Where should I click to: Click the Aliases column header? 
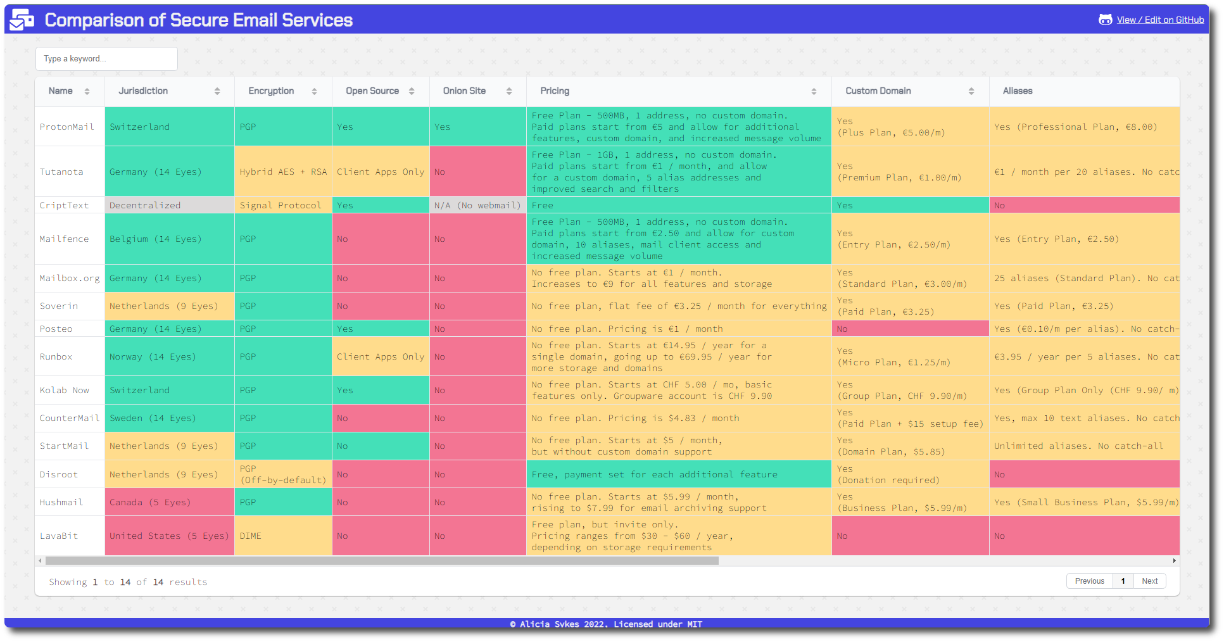tap(1084, 91)
